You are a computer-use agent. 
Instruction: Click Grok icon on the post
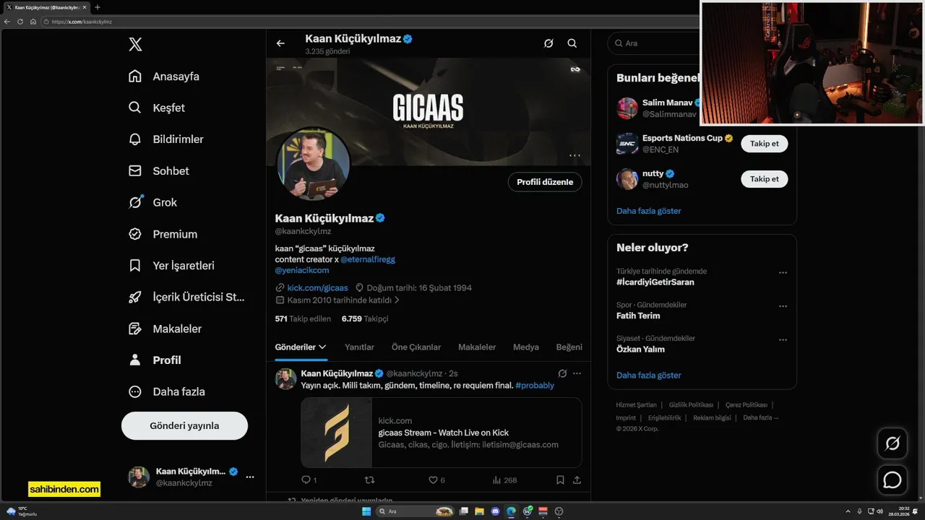coord(562,373)
